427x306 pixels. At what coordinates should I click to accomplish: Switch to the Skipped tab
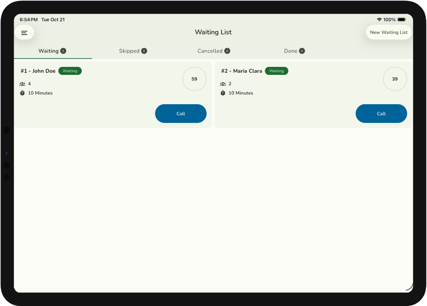(129, 51)
